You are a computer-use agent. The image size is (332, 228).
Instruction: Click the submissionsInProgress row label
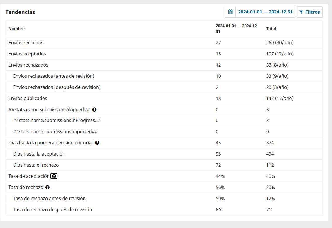pyautogui.click(x=57, y=120)
